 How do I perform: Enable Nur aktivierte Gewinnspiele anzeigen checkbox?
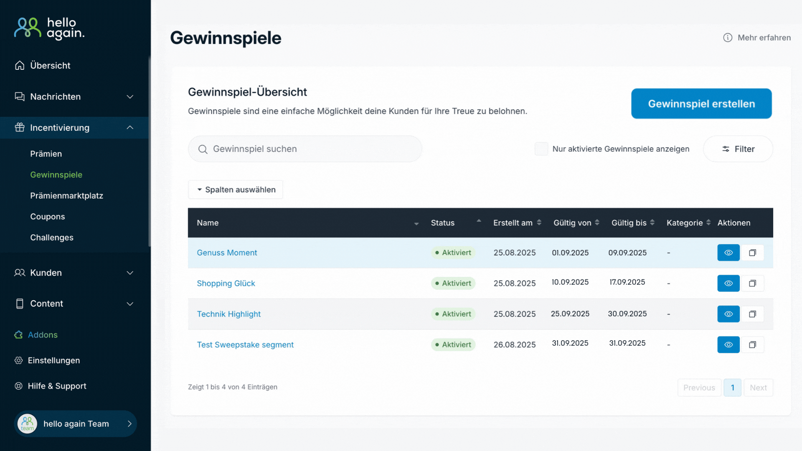(x=541, y=149)
